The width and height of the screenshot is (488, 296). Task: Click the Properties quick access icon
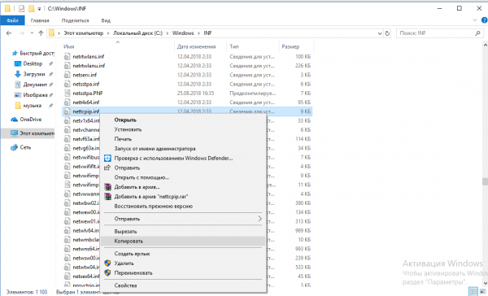click(x=21, y=8)
